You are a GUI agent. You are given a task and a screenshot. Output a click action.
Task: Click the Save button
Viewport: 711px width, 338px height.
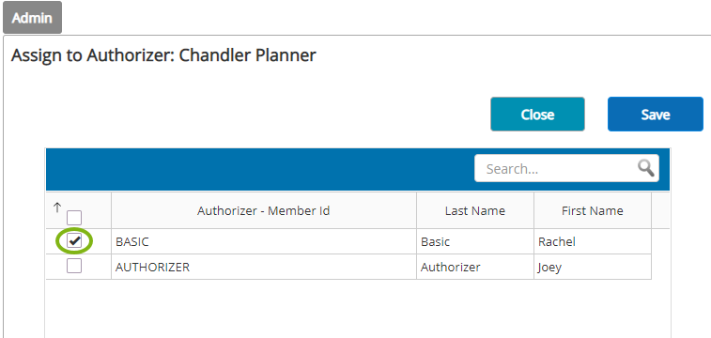pos(656,115)
